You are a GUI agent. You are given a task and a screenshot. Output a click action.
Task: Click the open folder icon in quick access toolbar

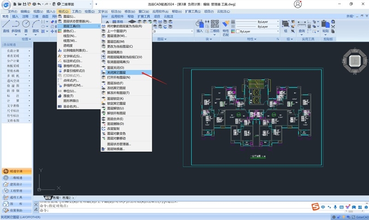[20, 4]
